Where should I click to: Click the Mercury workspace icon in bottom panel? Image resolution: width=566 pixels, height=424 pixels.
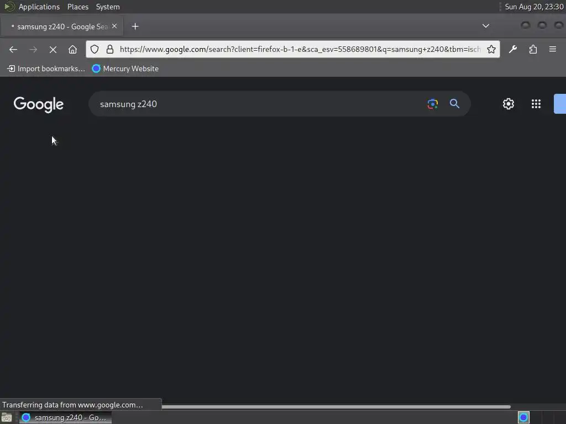(x=523, y=417)
